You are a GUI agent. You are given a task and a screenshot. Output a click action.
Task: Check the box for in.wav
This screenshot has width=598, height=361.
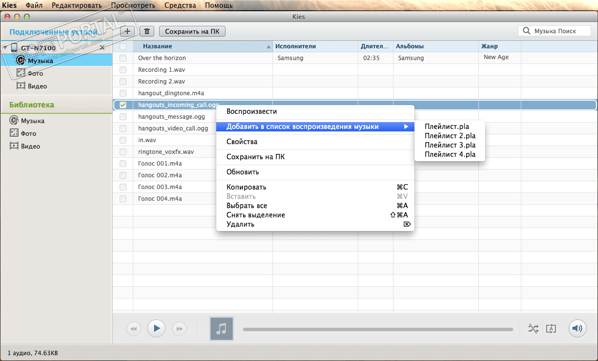coord(123,140)
